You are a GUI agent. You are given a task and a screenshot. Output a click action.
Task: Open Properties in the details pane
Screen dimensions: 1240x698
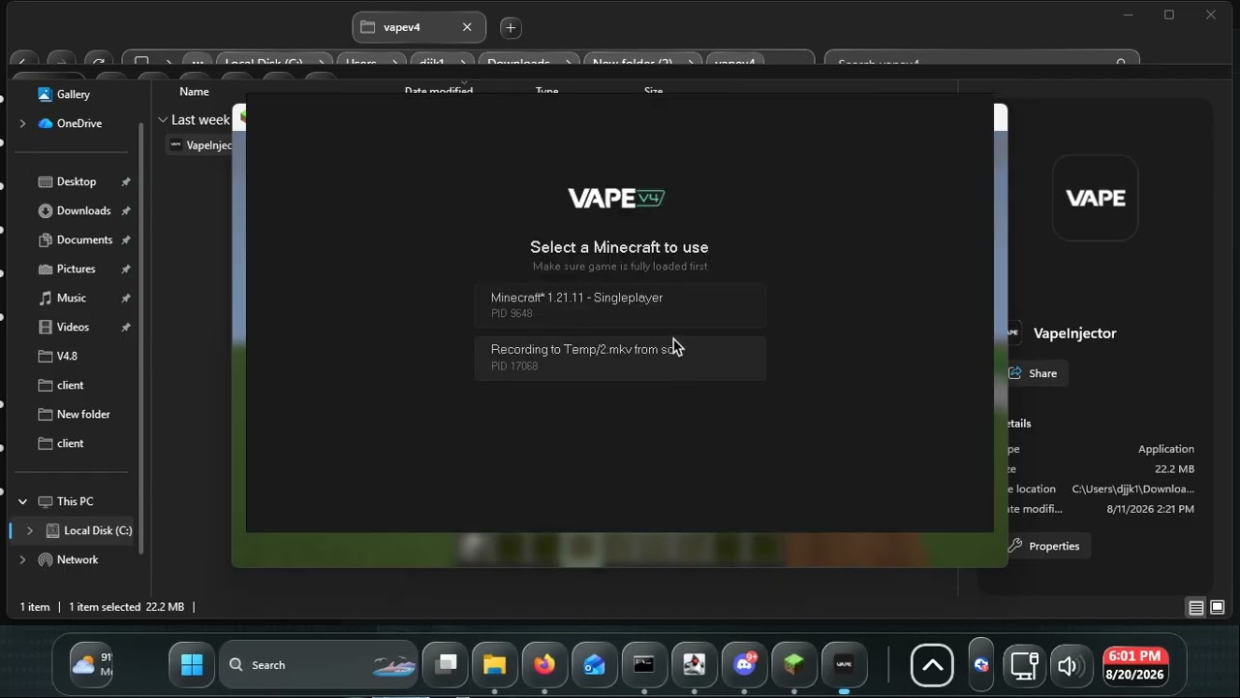(x=1043, y=546)
